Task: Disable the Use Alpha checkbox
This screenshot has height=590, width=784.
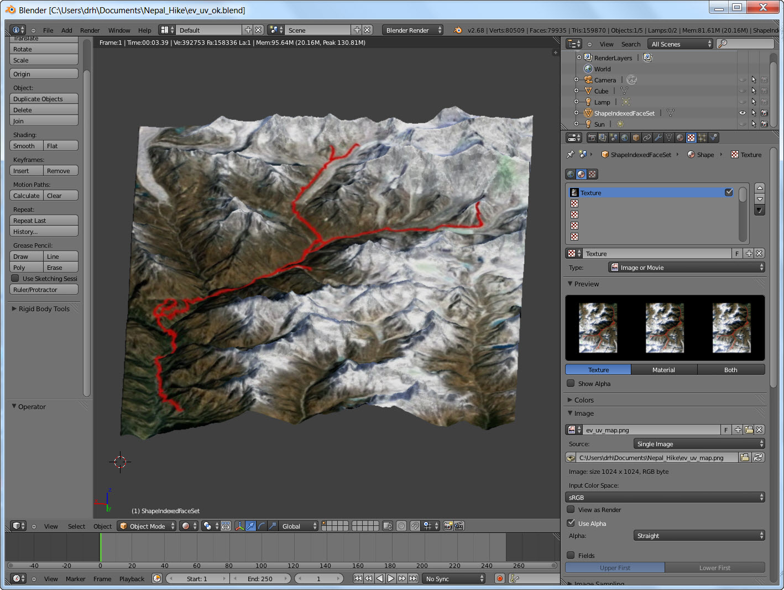Action: (x=571, y=523)
